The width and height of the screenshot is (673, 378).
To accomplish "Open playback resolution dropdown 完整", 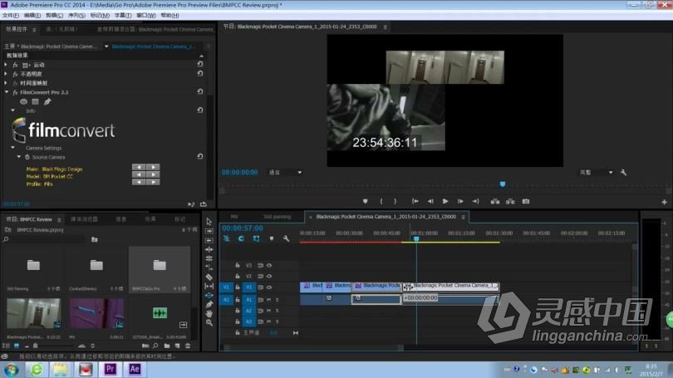I will coord(596,173).
